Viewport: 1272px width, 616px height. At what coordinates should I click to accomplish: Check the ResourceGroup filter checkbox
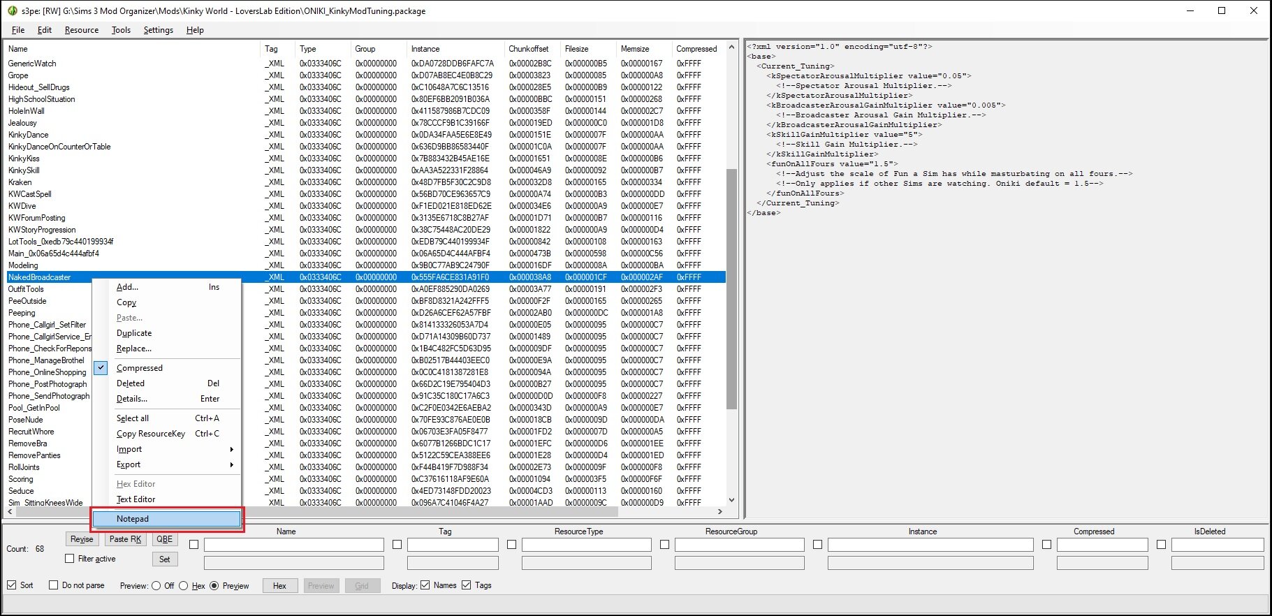tap(664, 545)
